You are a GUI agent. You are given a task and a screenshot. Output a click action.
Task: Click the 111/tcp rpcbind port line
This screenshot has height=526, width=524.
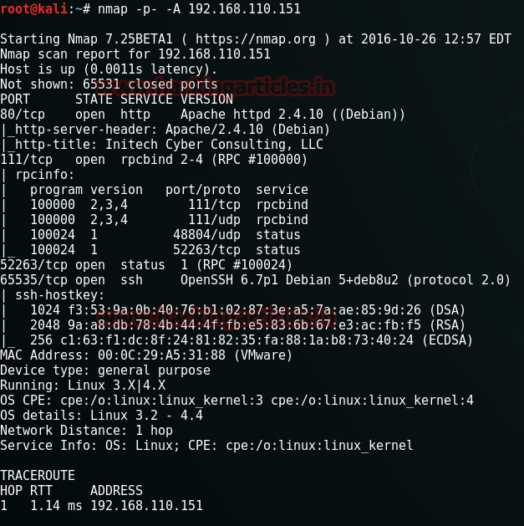154,160
